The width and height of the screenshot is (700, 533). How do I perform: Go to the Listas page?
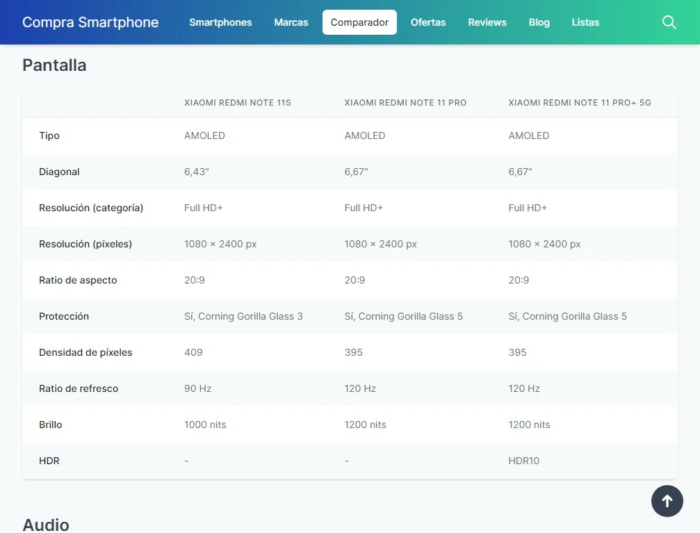[x=585, y=22]
